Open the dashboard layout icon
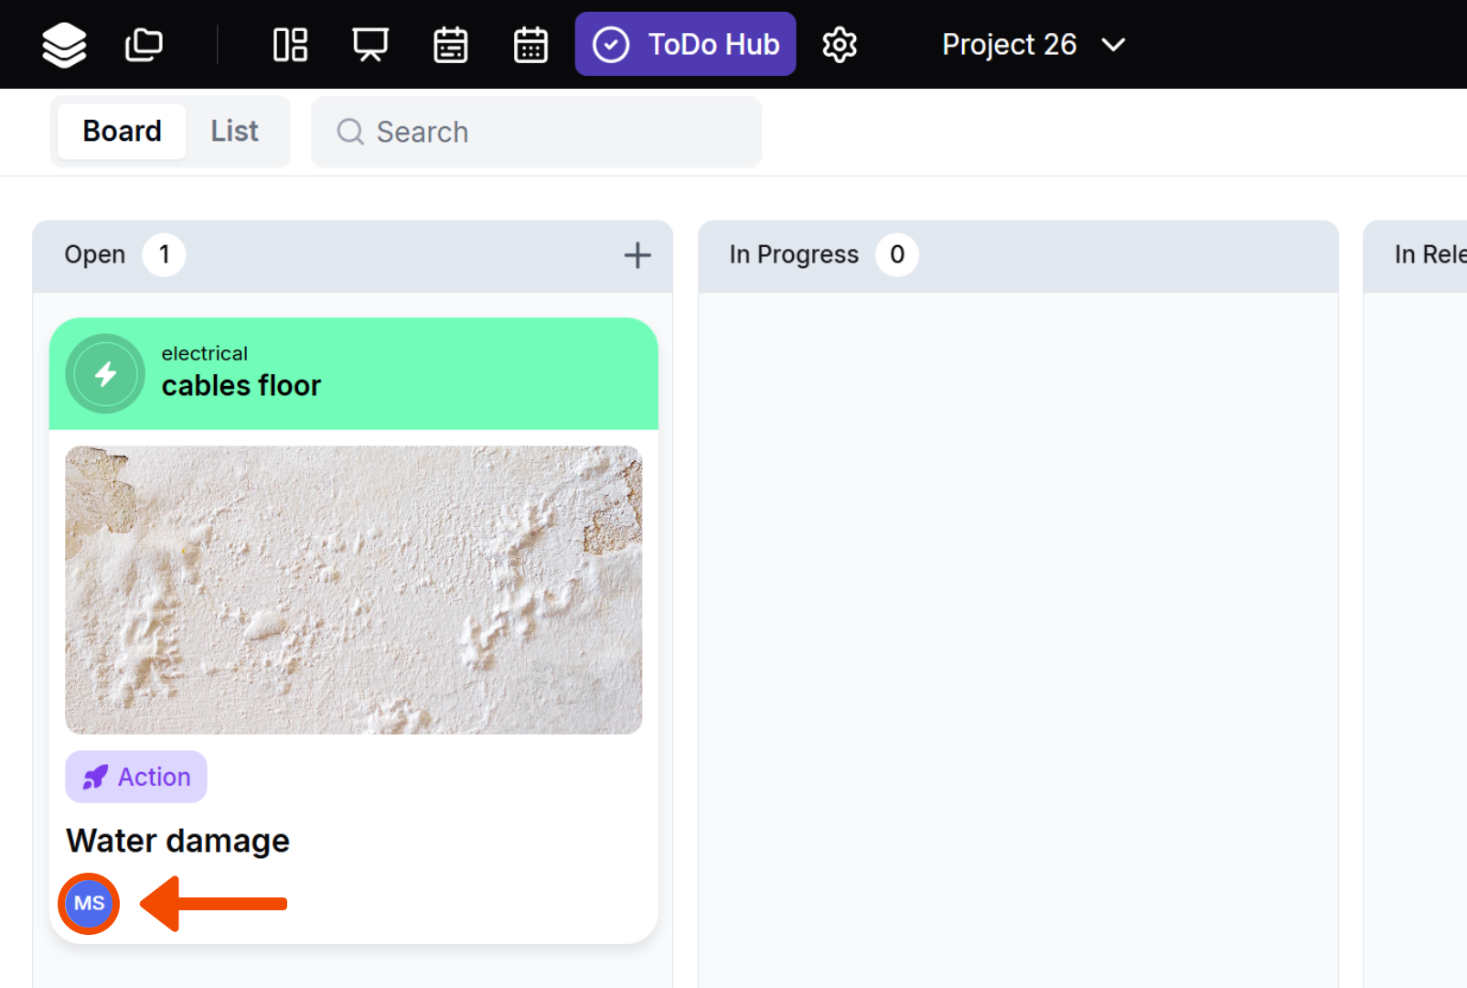Image resolution: width=1467 pixels, height=988 pixels. (291, 45)
